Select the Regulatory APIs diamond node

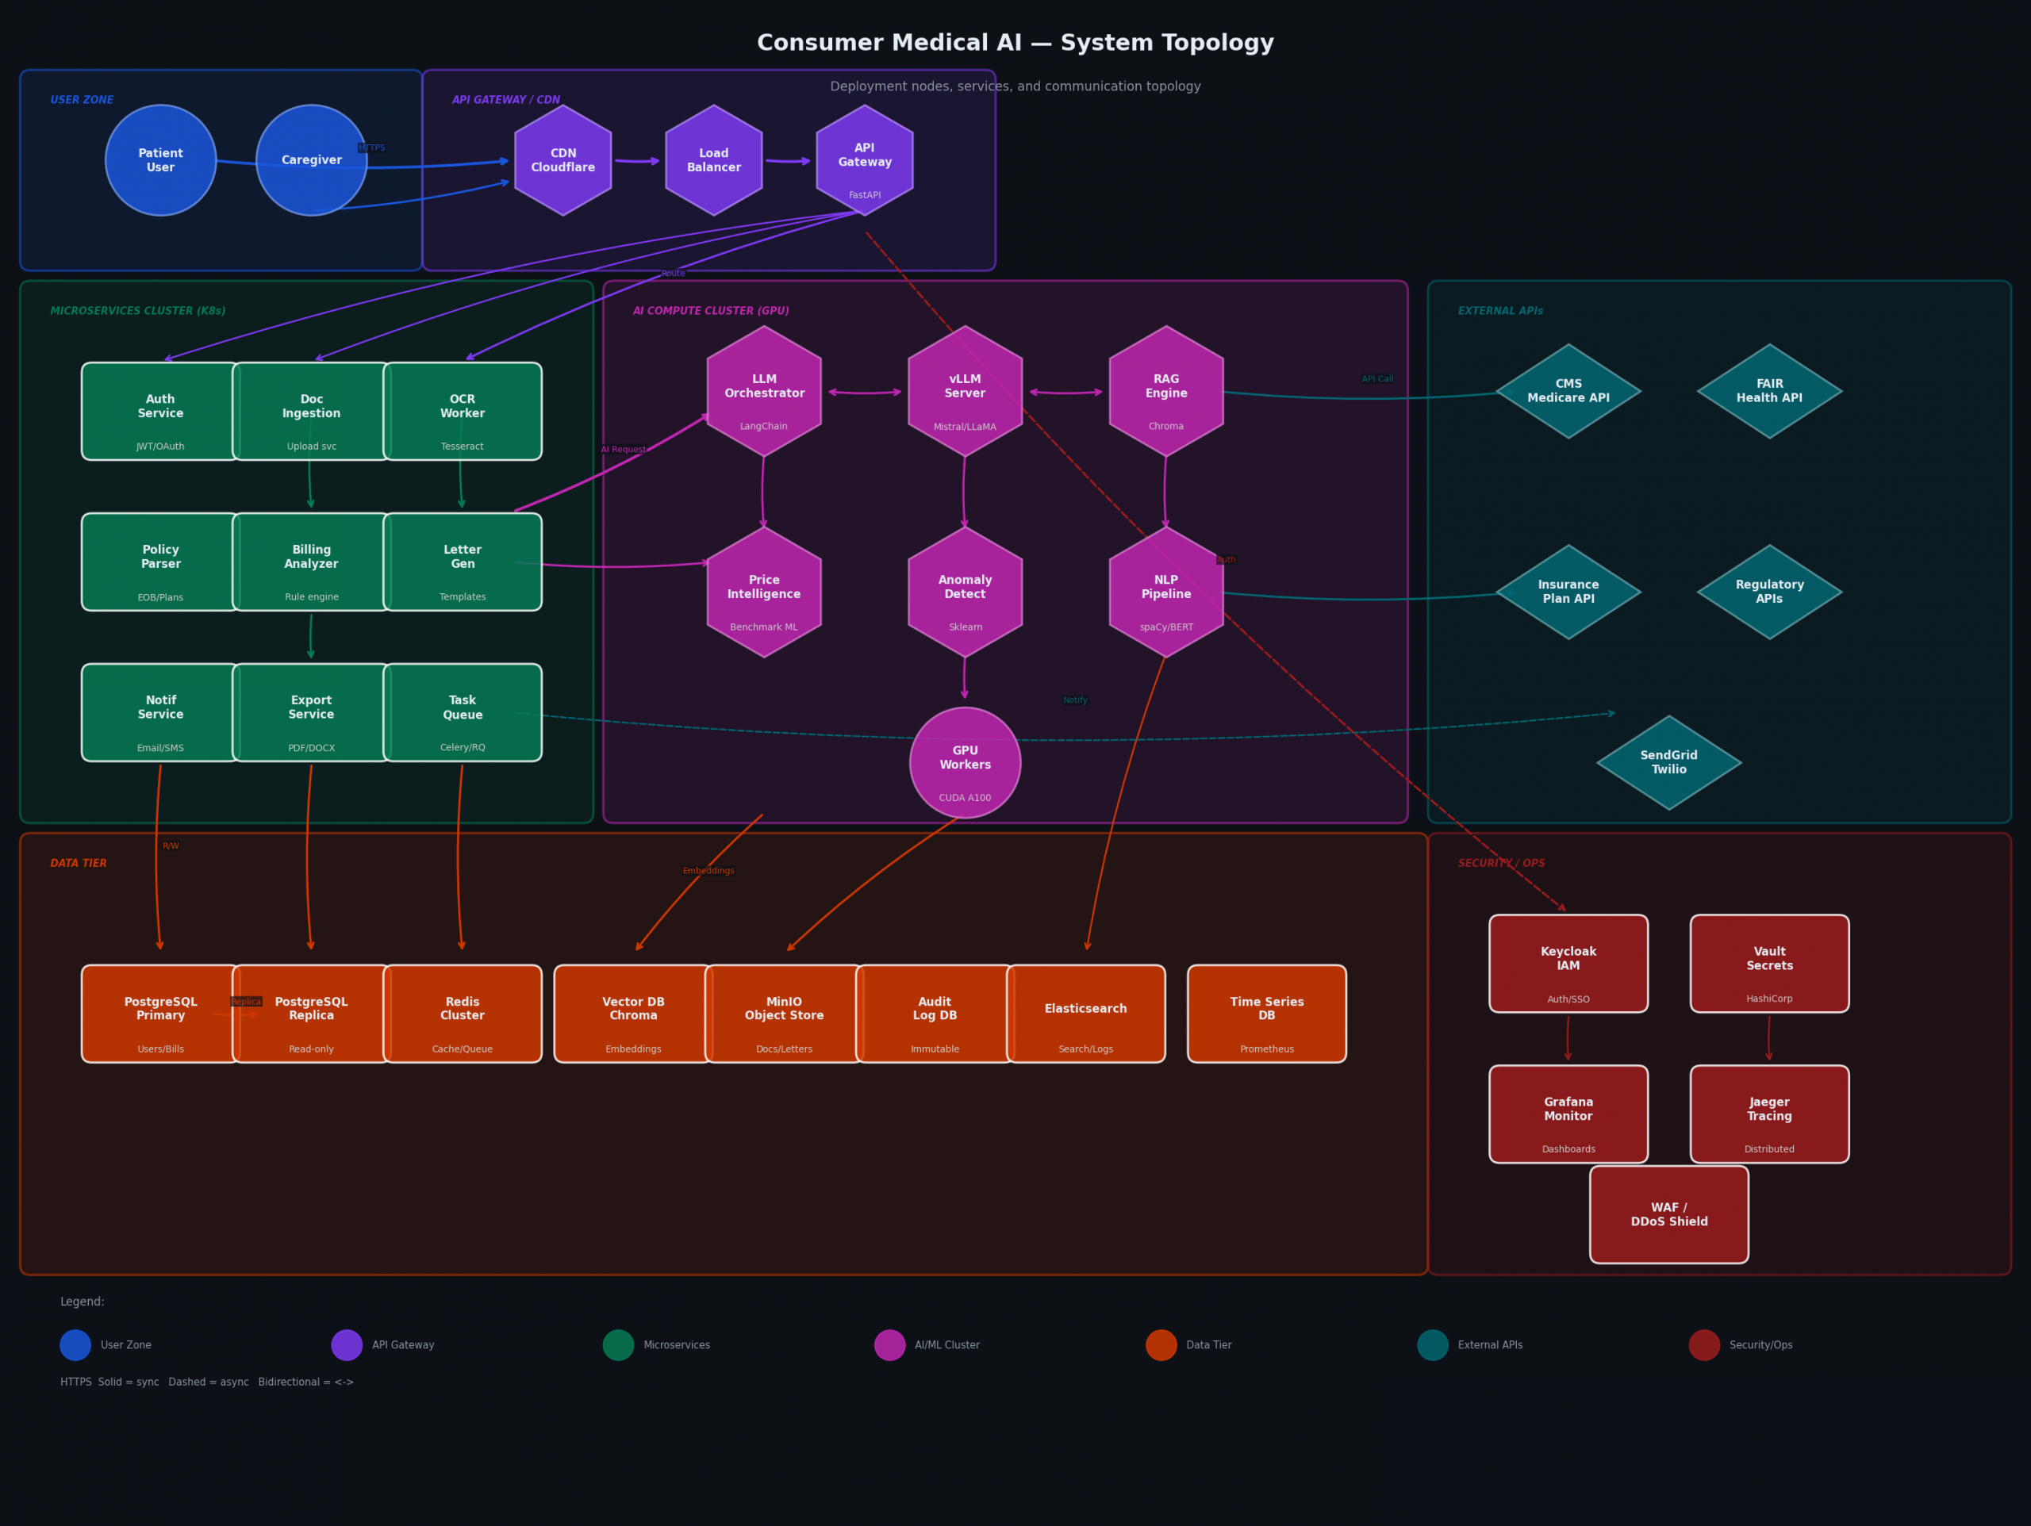coord(1769,592)
